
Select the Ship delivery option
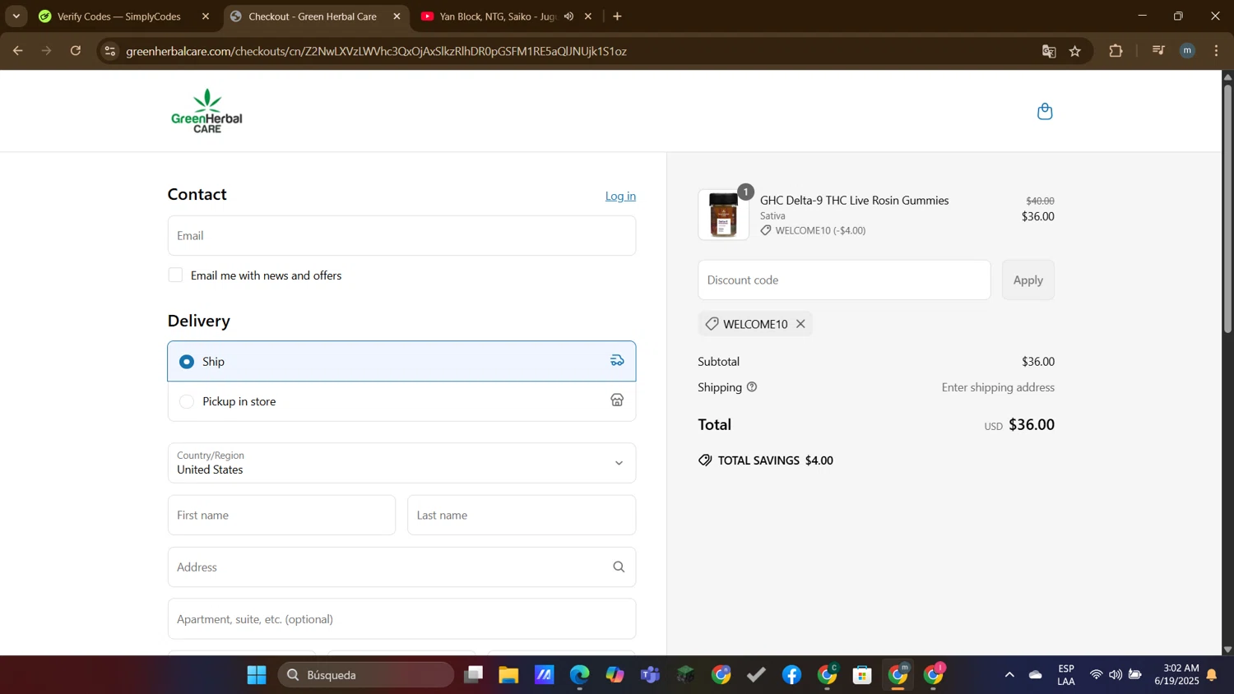(x=401, y=361)
